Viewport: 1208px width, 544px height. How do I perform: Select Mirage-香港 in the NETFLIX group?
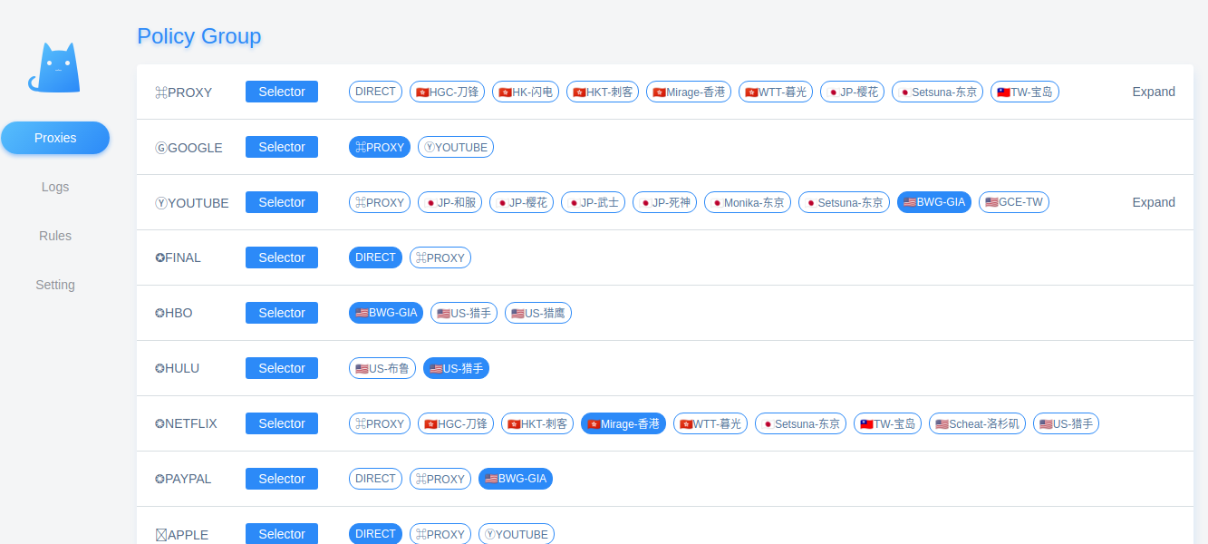(623, 423)
